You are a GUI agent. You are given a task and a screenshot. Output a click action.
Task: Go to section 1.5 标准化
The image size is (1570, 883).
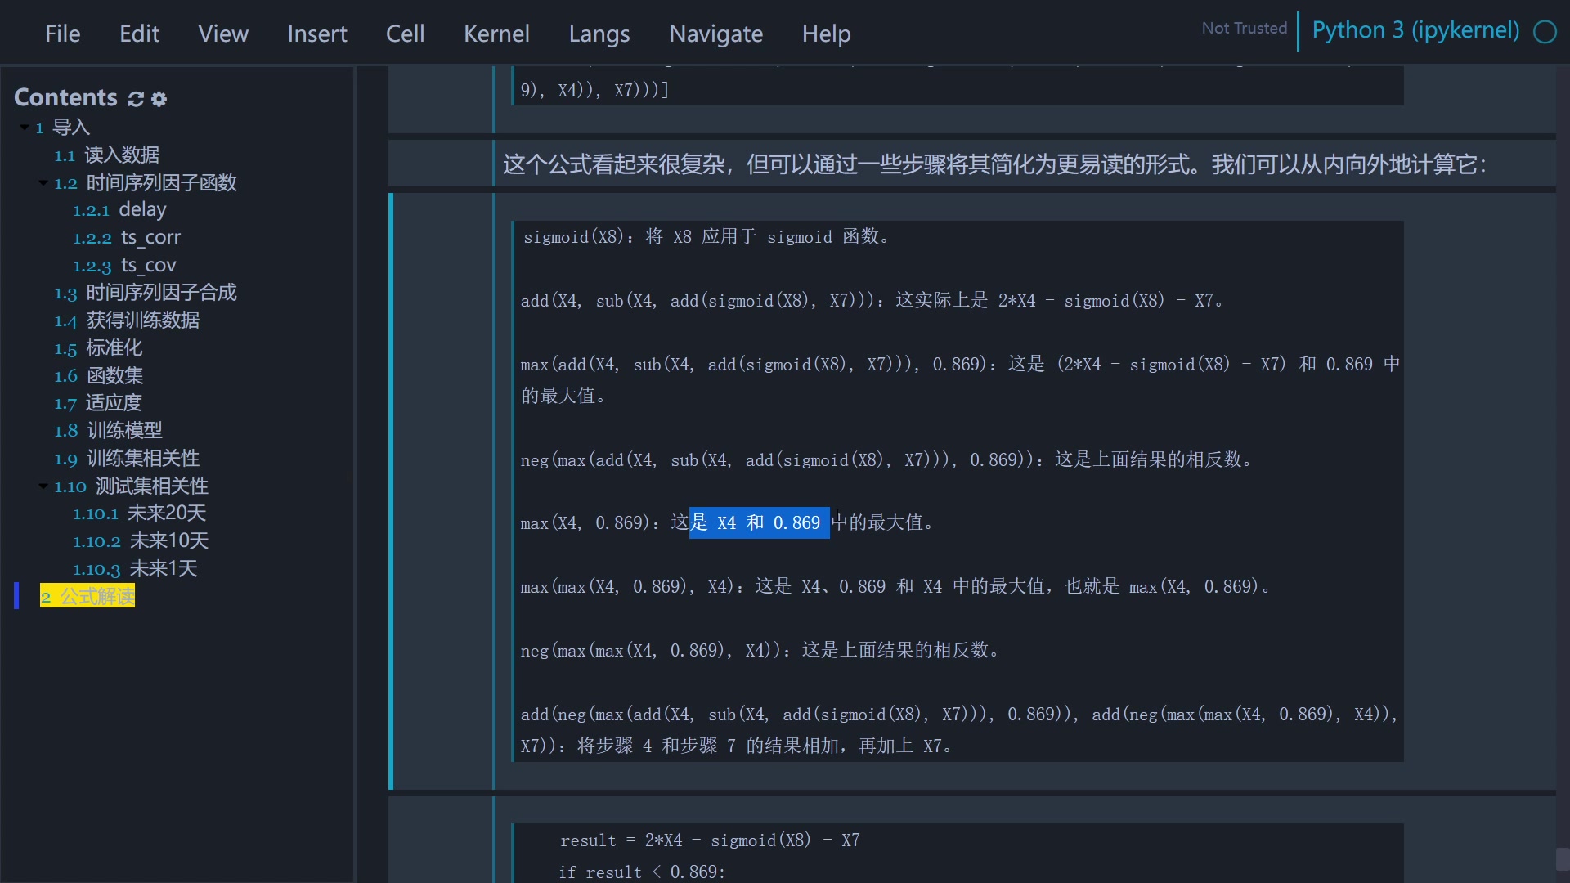click(98, 348)
